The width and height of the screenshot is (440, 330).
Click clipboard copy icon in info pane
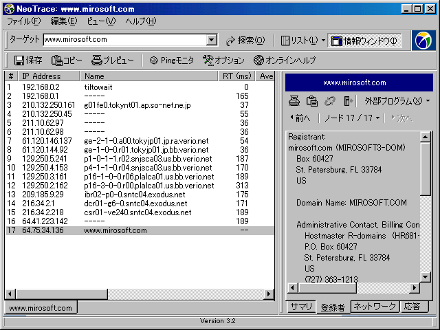311,101
